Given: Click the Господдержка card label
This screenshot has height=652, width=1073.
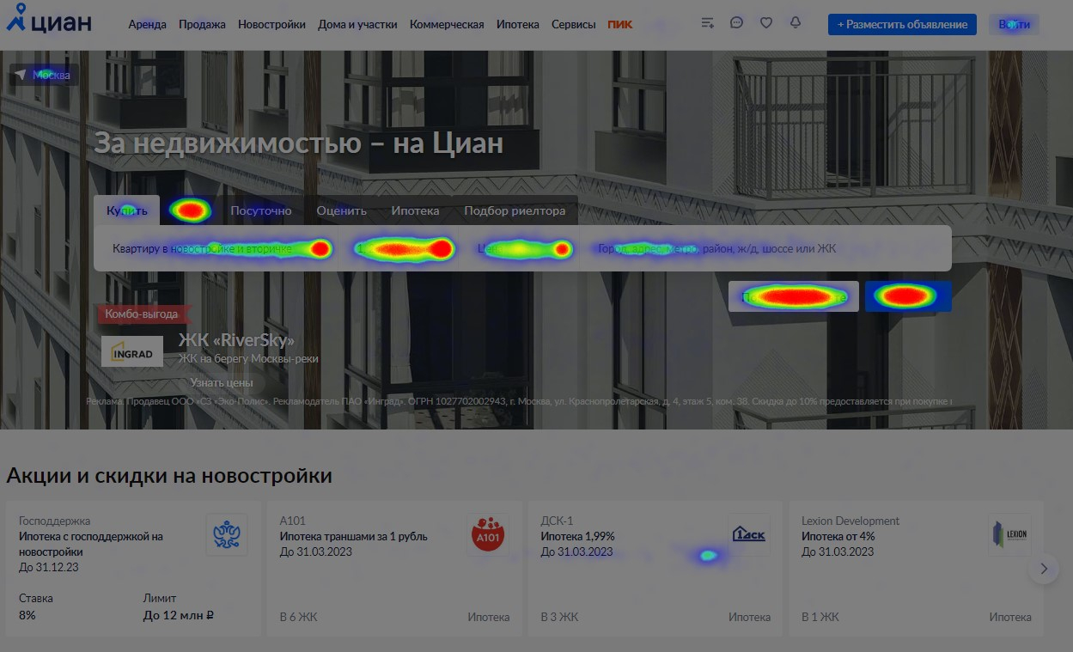Looking at the screenshot, I should (x=54, y=521).
